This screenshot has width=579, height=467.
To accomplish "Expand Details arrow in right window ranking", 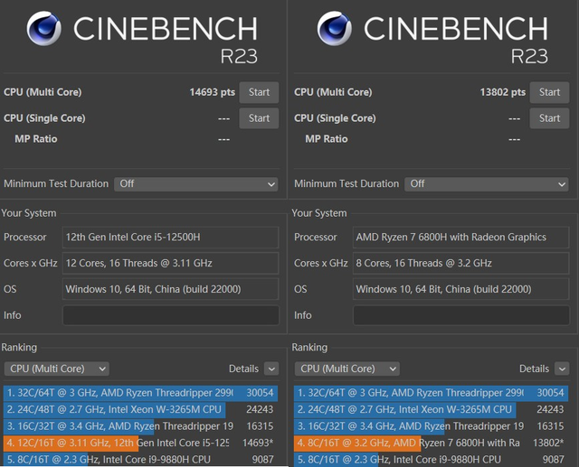I will coord(562,369).
